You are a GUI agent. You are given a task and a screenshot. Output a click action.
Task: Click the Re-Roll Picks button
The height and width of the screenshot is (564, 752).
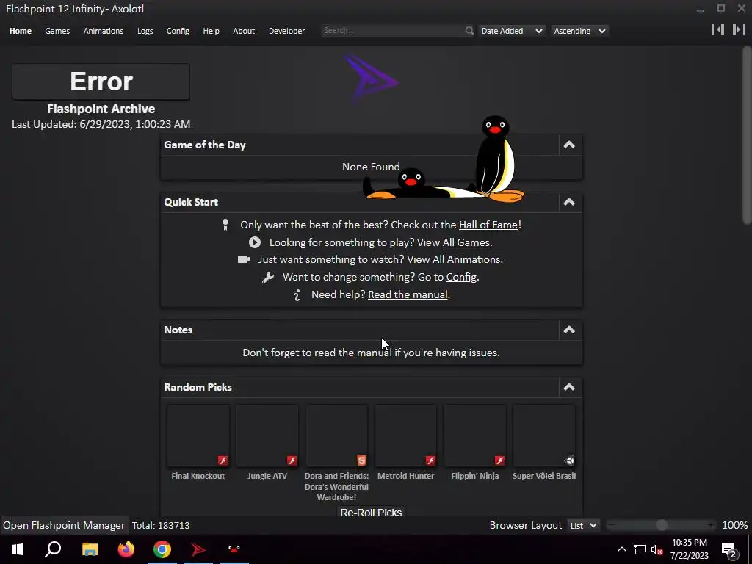click(371, 512)
